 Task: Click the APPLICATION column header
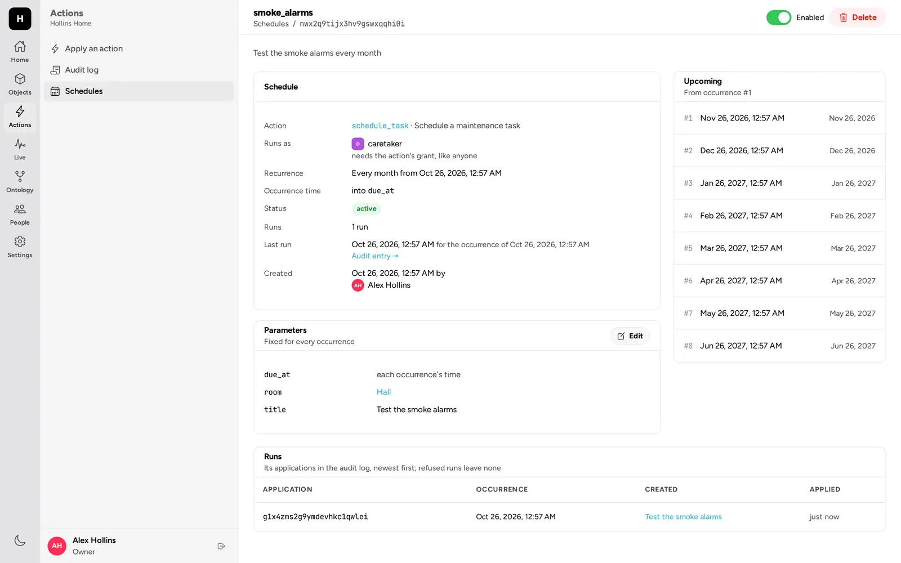288,490
